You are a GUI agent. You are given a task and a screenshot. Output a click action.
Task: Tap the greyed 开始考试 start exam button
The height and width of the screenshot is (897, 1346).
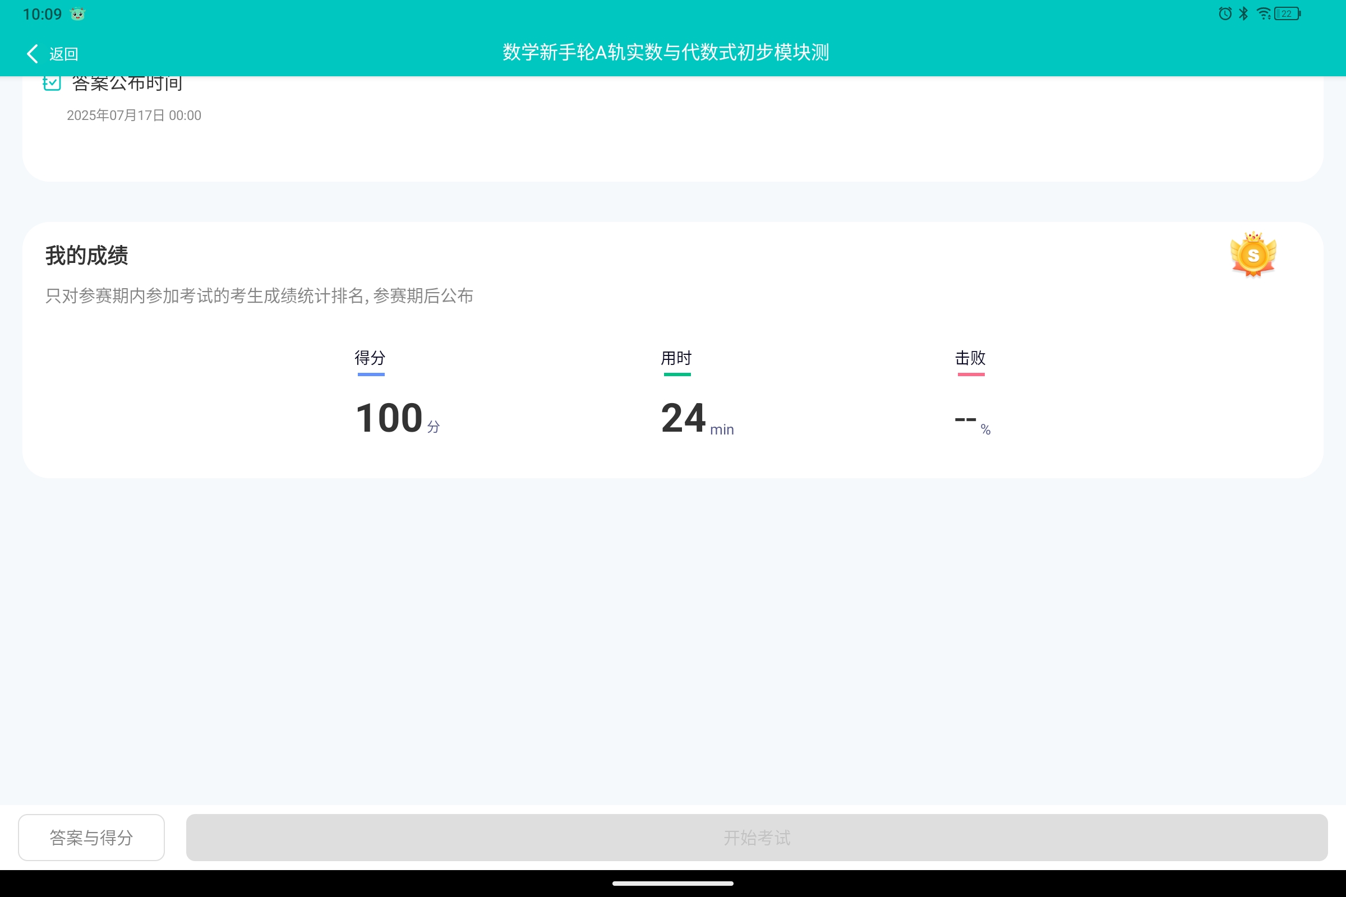(x=757, y=838)
